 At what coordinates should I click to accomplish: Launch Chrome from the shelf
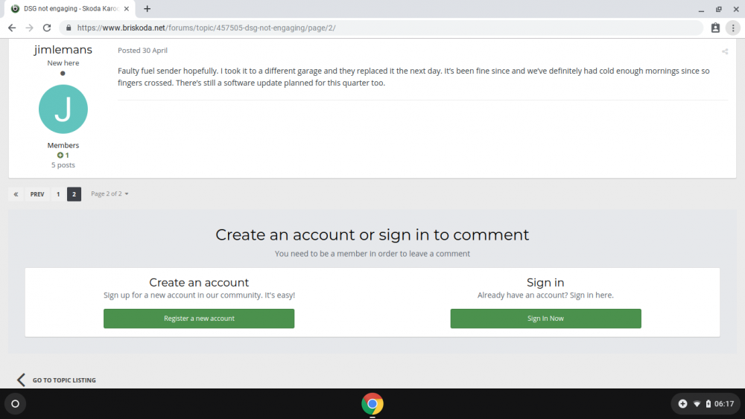point(372,404)
